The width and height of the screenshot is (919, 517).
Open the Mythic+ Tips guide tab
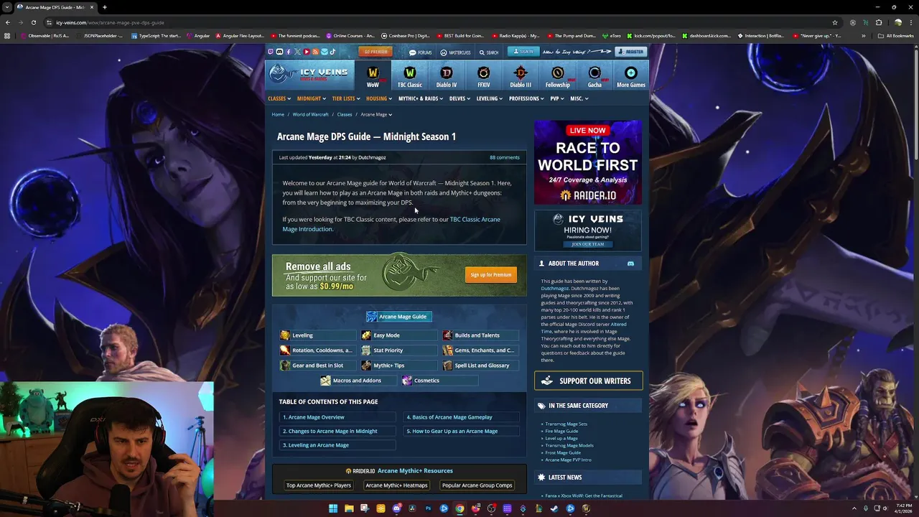[x=398, y=365]
